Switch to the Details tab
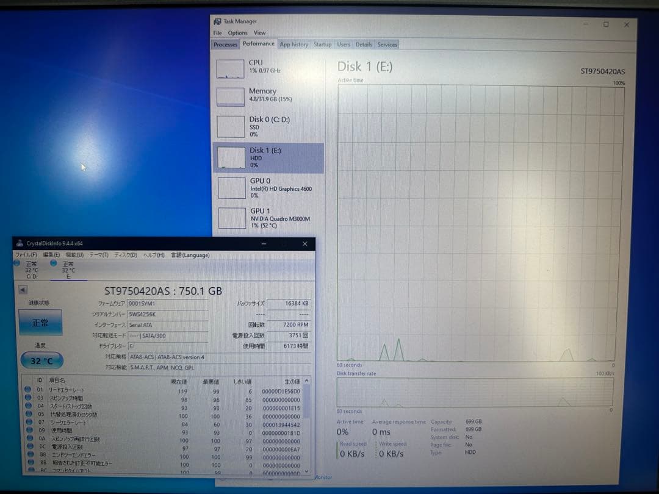 point(364,44)
